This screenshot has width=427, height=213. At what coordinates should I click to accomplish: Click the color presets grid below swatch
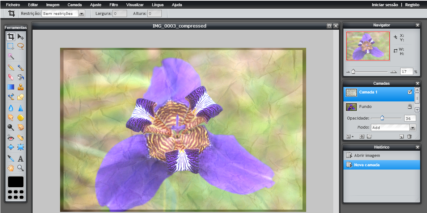pos(16,195)
